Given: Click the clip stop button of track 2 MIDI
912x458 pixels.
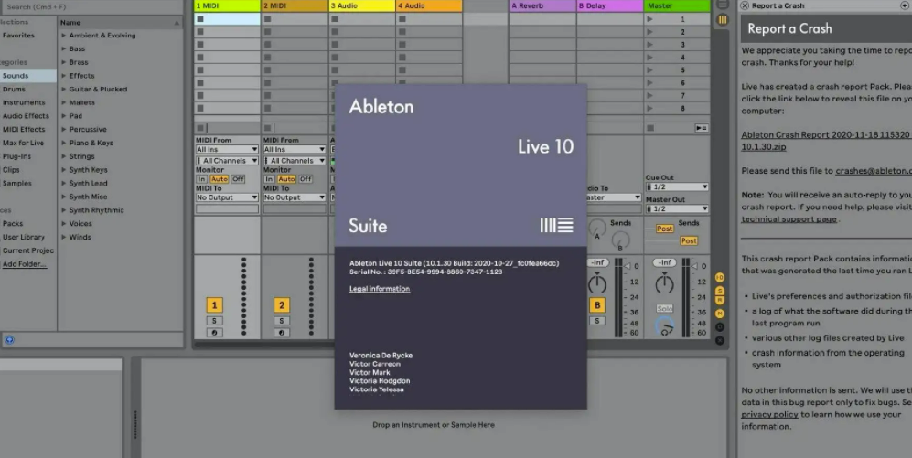Looking at the screenshot, I should (x=267, y=128).
